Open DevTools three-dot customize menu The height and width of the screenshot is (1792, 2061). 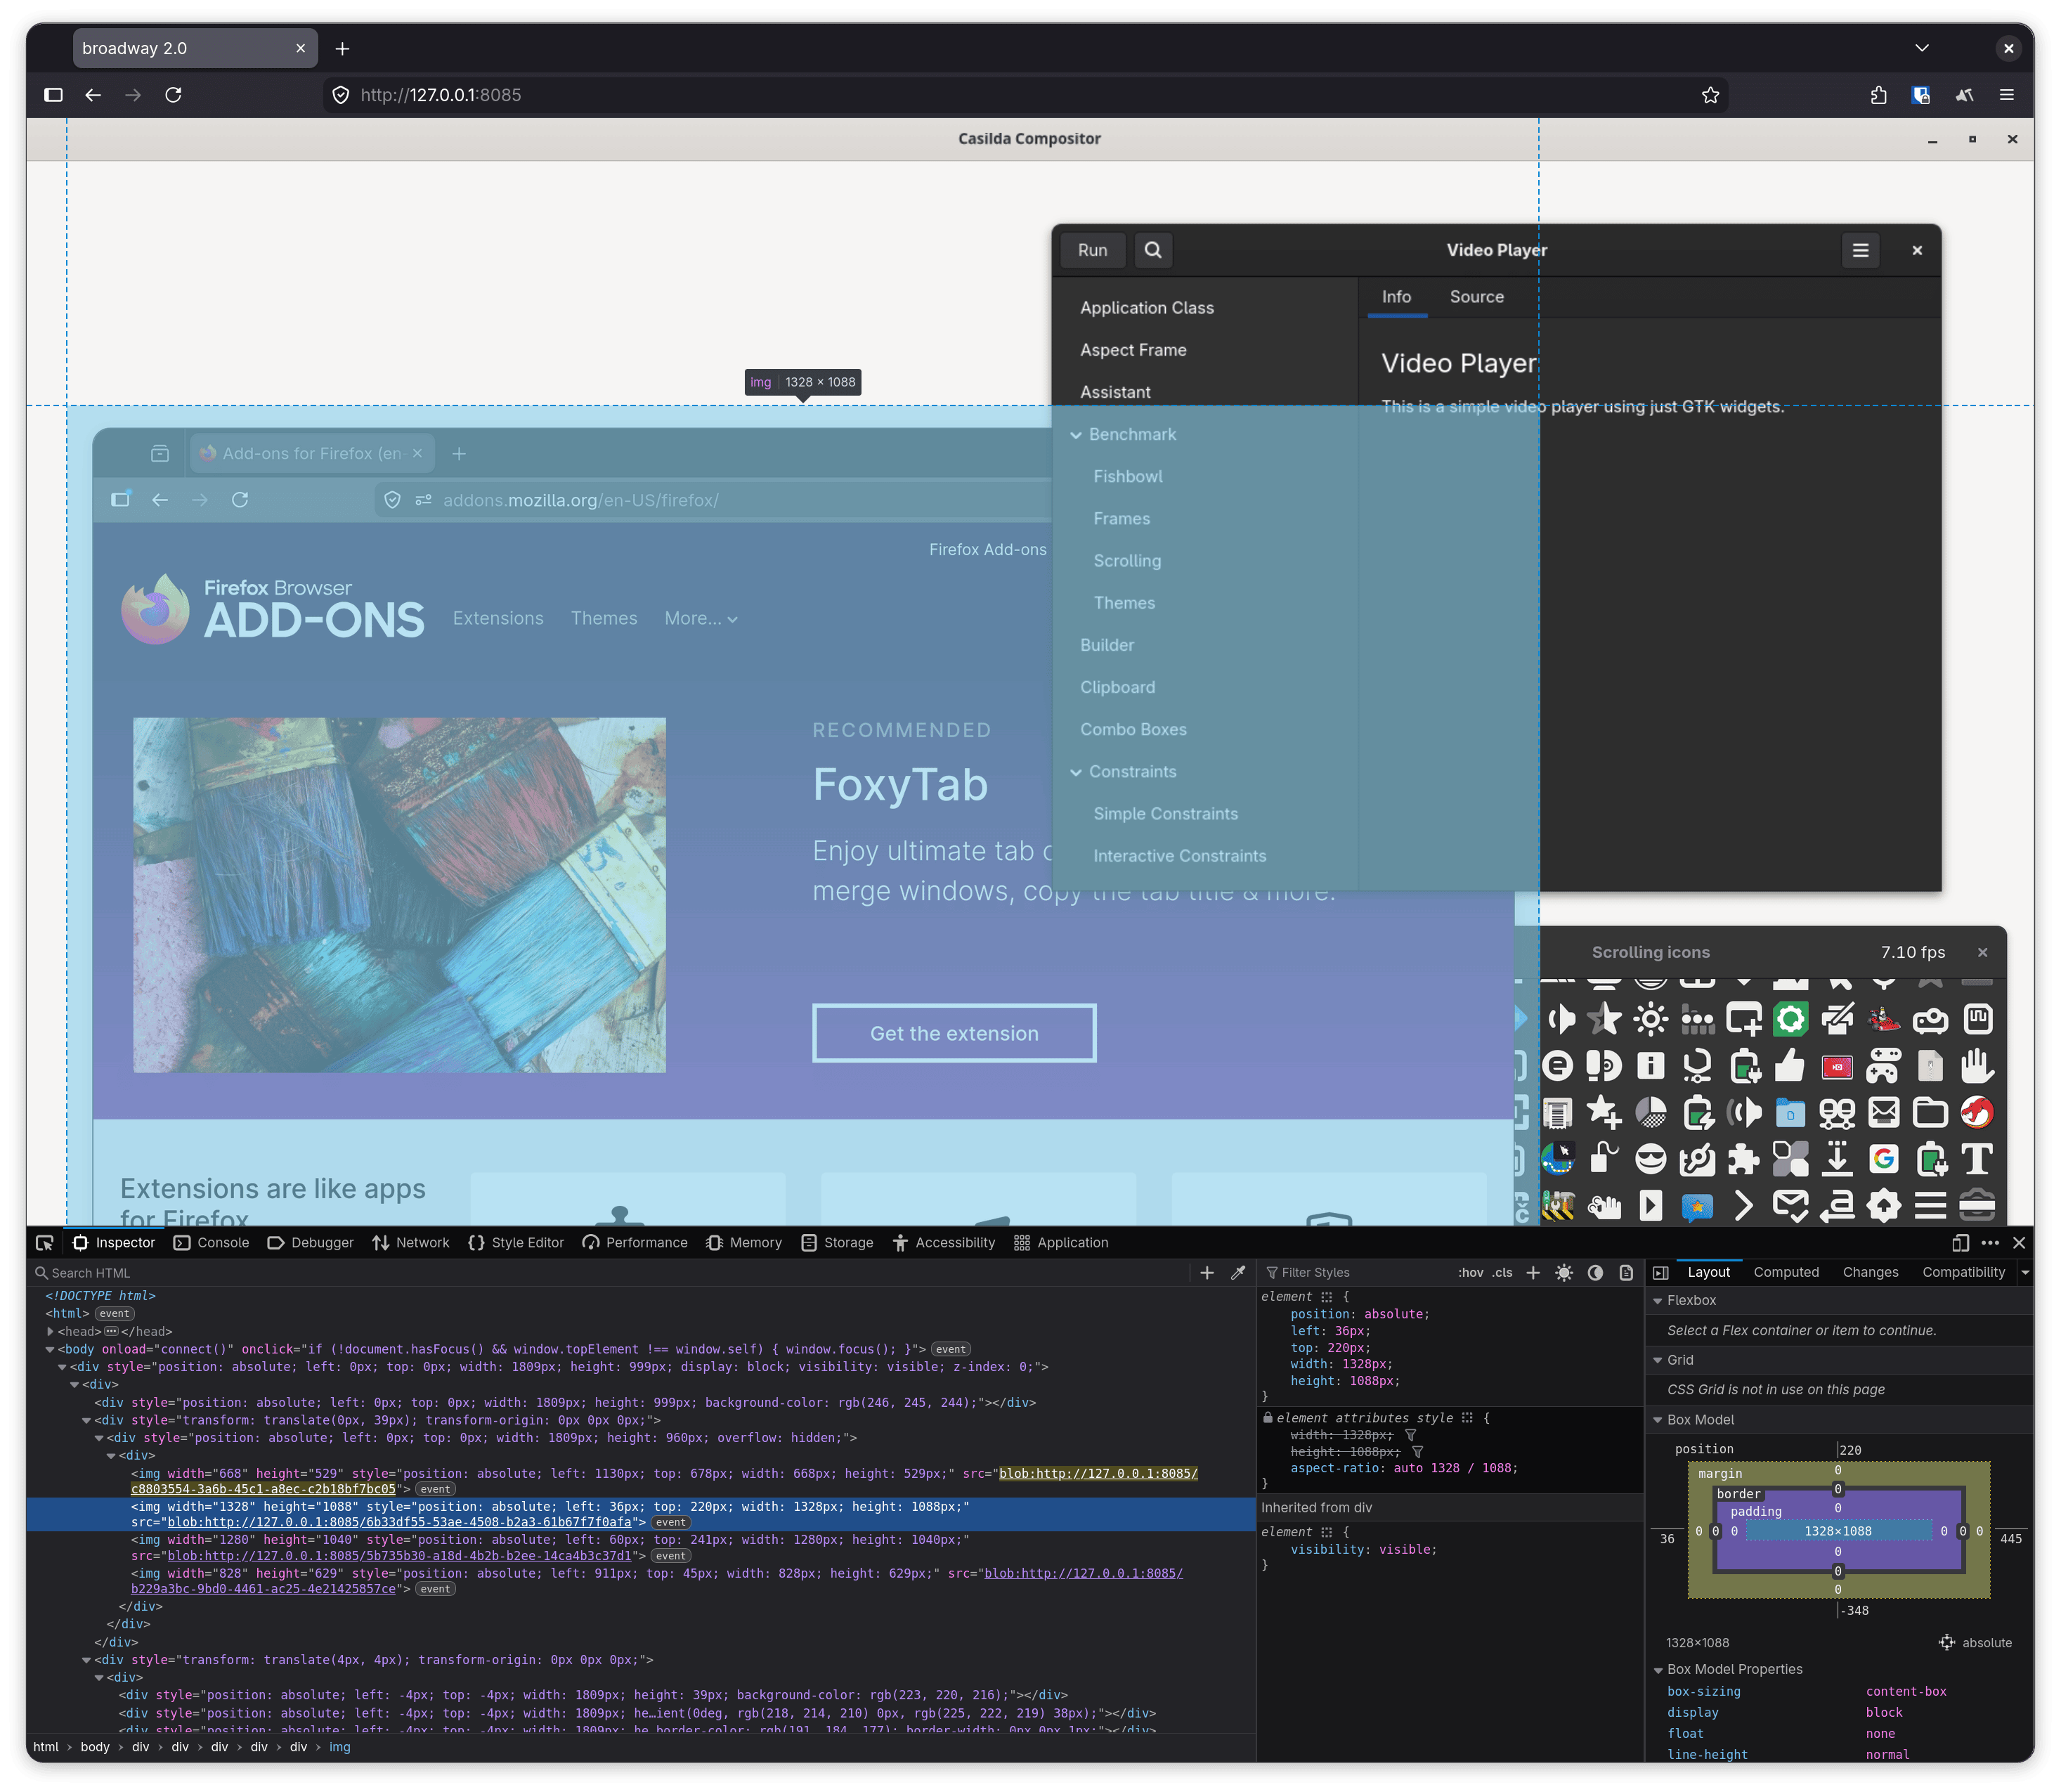1990,1243
